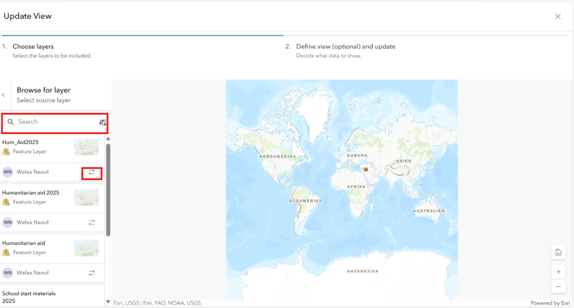Close the Update View dialog

click(x=558, y=16)
